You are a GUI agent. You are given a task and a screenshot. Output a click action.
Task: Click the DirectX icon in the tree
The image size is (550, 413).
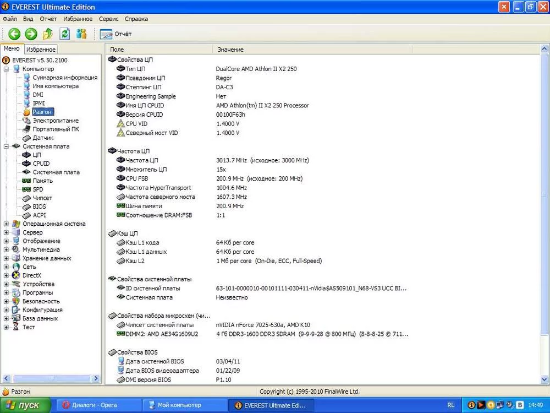pos(16,275)
